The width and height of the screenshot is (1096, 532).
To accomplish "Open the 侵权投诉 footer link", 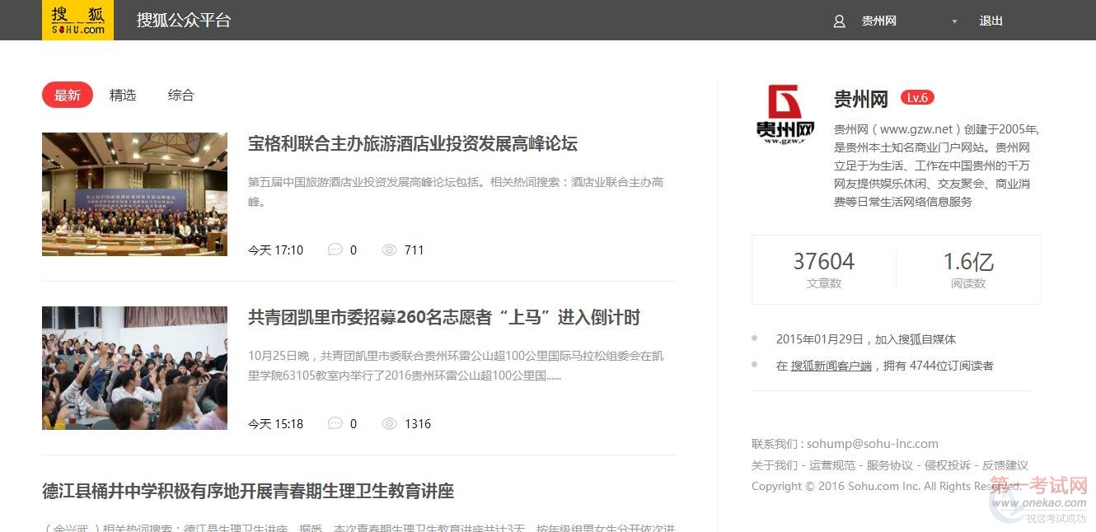I will (948, 465).
